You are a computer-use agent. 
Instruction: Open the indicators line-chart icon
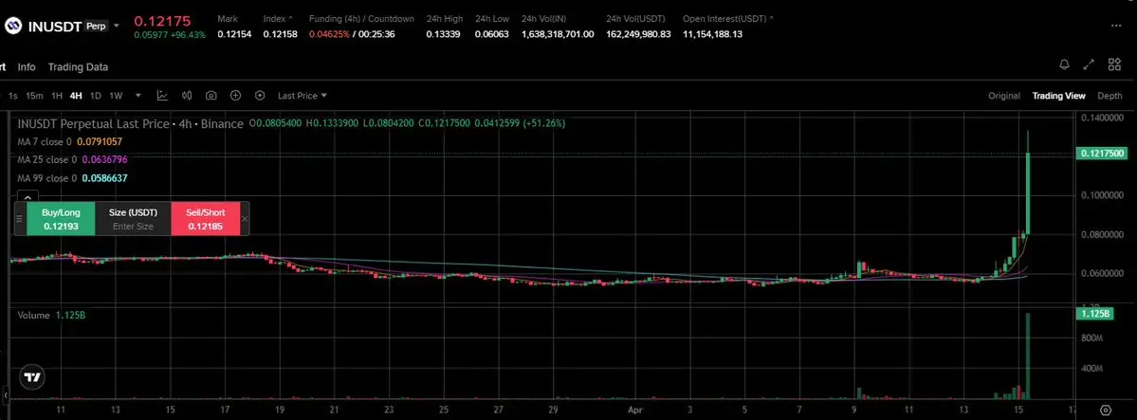click(162, 95)
